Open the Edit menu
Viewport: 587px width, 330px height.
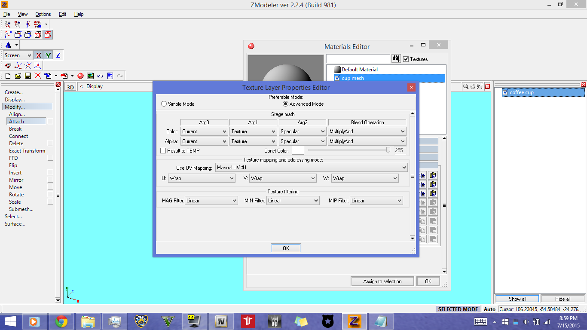coord(62,14)
